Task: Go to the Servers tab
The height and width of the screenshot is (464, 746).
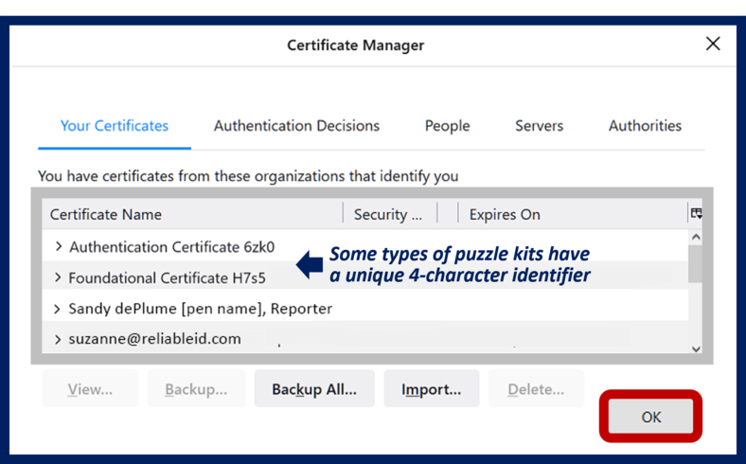Action: 539,126
